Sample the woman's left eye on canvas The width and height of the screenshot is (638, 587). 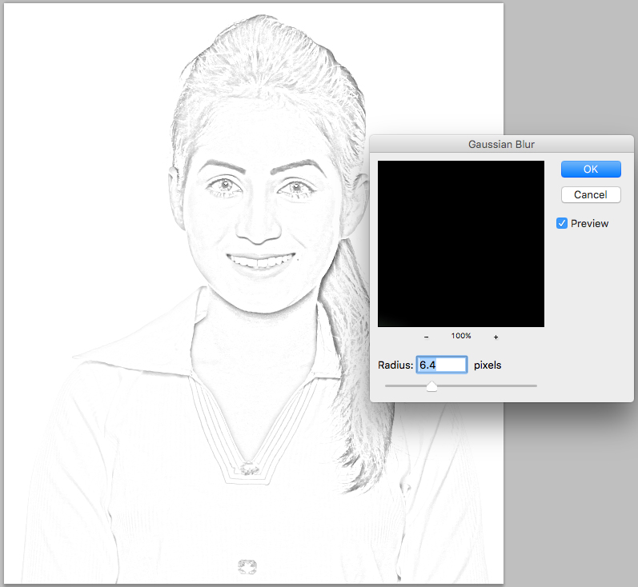(295, 188)
